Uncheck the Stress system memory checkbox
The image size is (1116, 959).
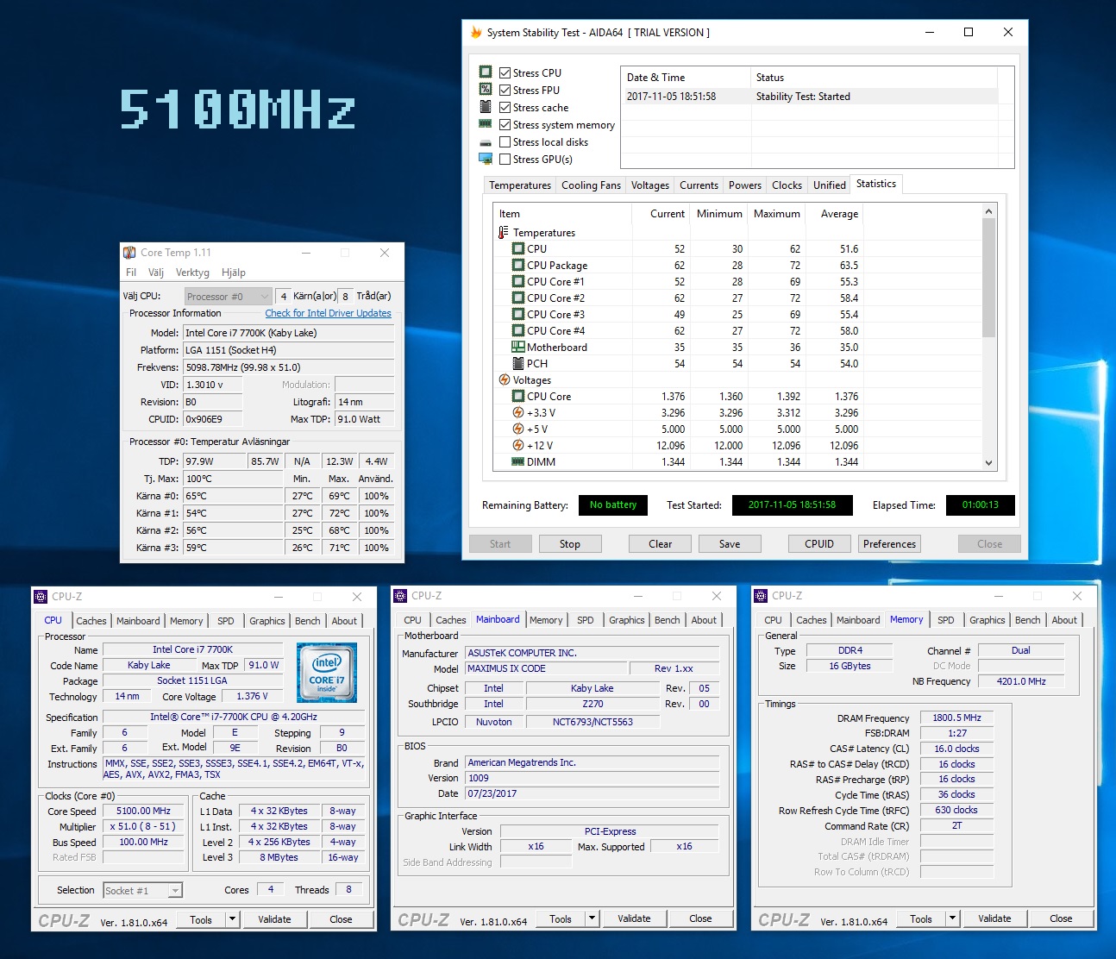pos(505,125)
